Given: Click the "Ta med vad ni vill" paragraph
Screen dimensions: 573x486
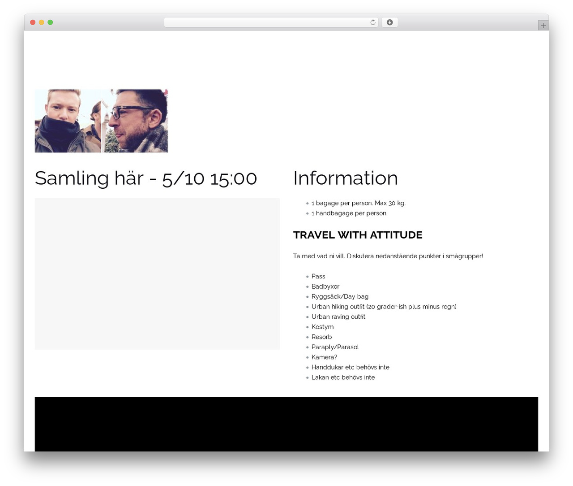Looking at the screenshot, I should click(x=388, y=256).
